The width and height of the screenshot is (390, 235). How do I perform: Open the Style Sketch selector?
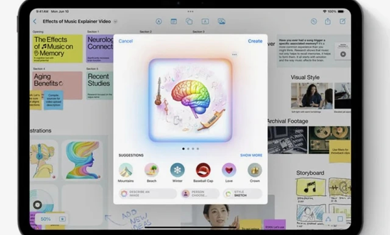pos(243,194)
